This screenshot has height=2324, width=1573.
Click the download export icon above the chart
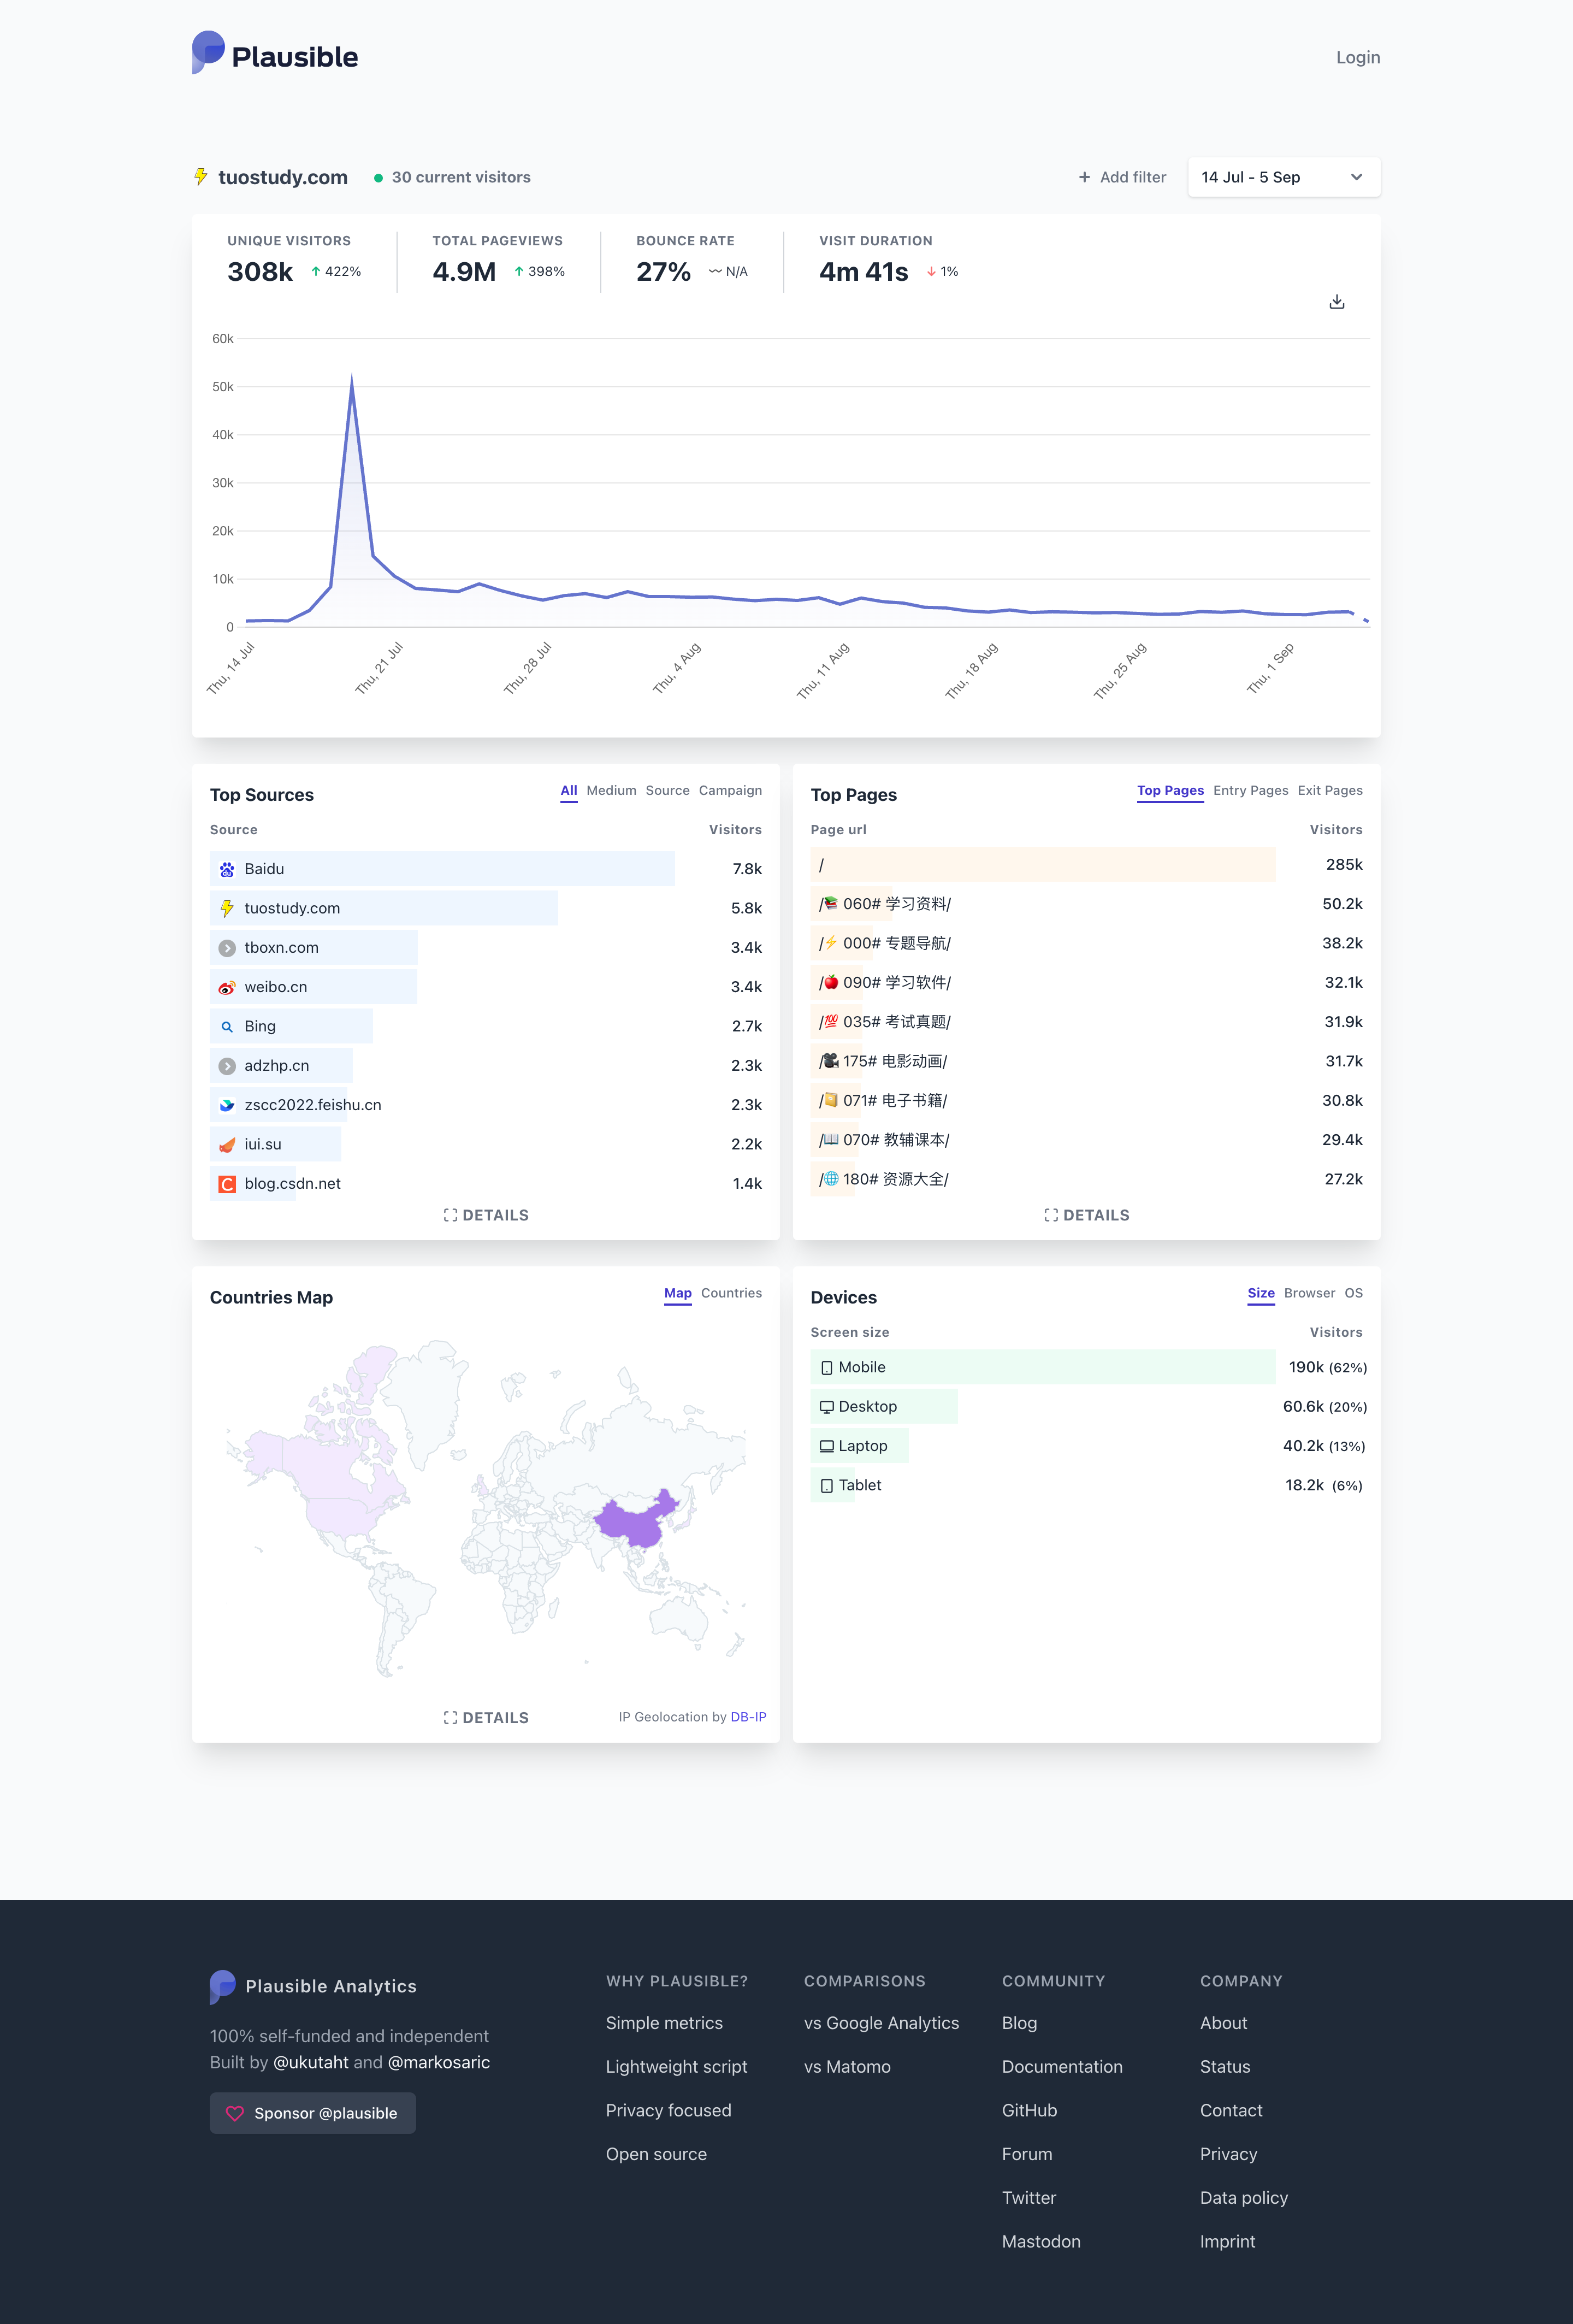[x=1336, y=302]
